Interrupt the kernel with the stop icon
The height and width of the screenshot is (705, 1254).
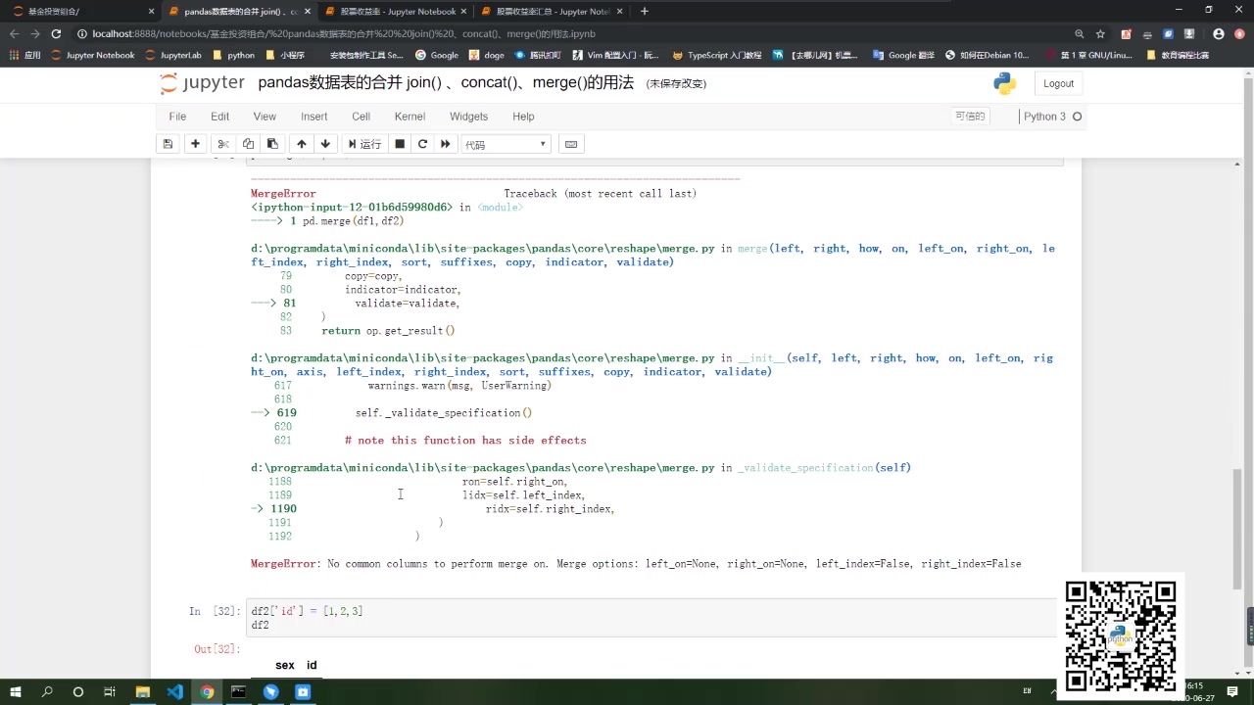coord(400,144)
